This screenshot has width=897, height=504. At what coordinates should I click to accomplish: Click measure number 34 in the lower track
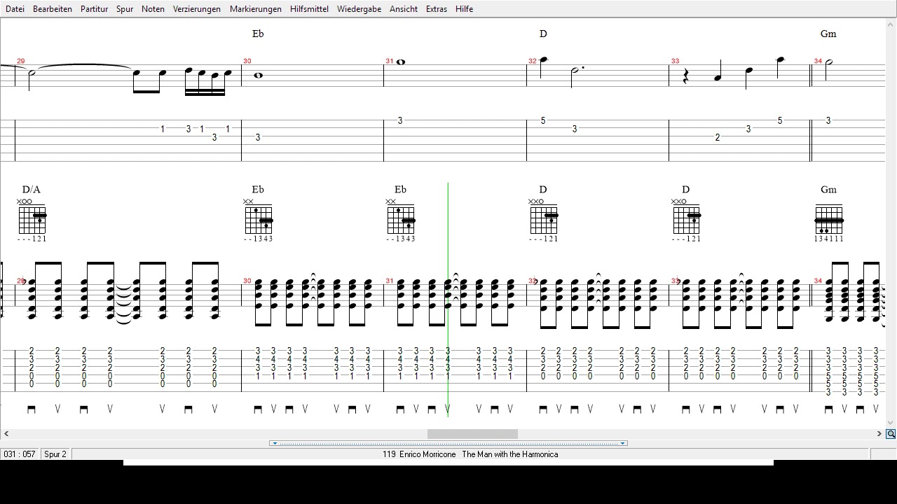coord(818,281)
